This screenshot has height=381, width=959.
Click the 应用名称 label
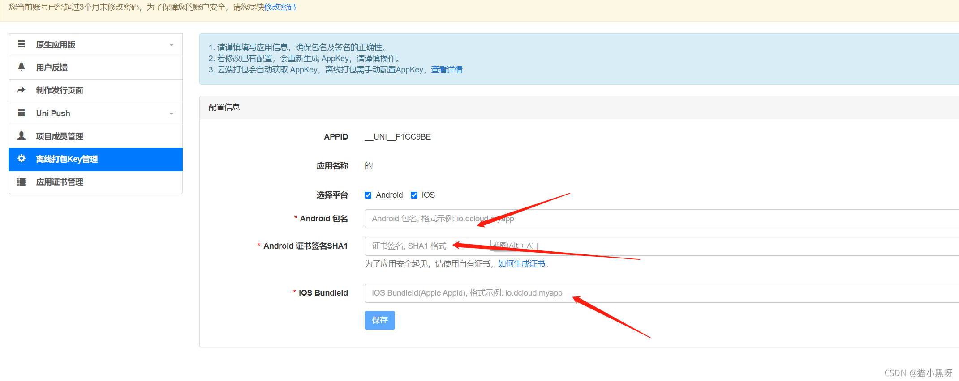pos(332,166)
